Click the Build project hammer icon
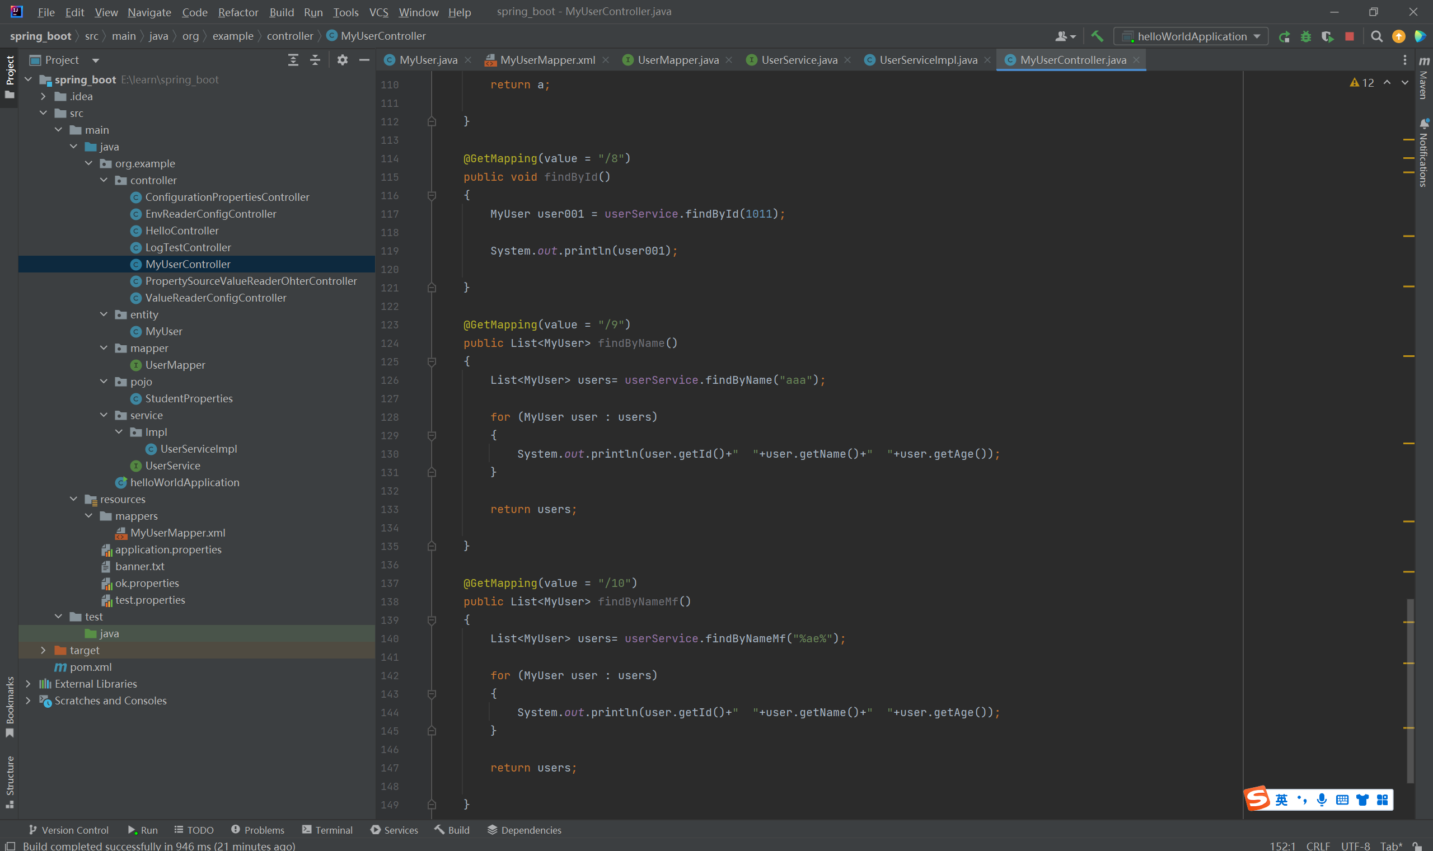The image size is (1433, 851). tap(1097, 36)
